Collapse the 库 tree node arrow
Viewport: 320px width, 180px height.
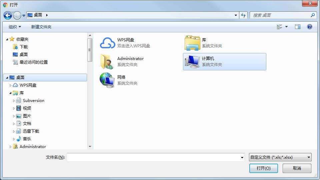[10, 93]
